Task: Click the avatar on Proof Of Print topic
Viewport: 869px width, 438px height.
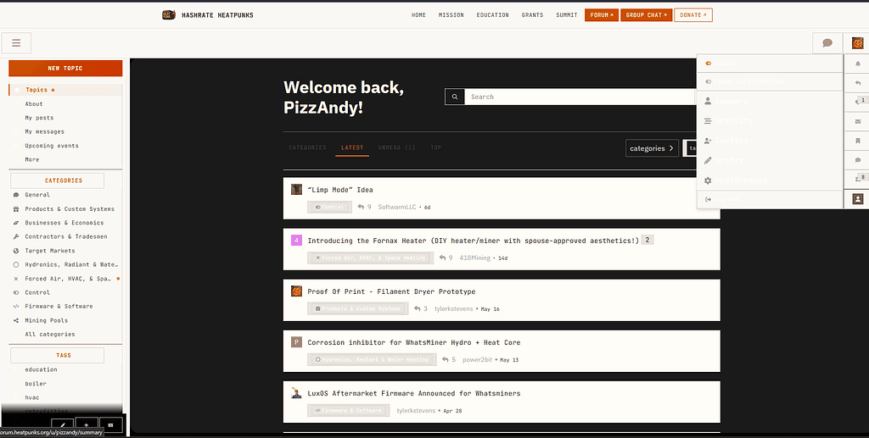Action: click(x=296, y=291)
